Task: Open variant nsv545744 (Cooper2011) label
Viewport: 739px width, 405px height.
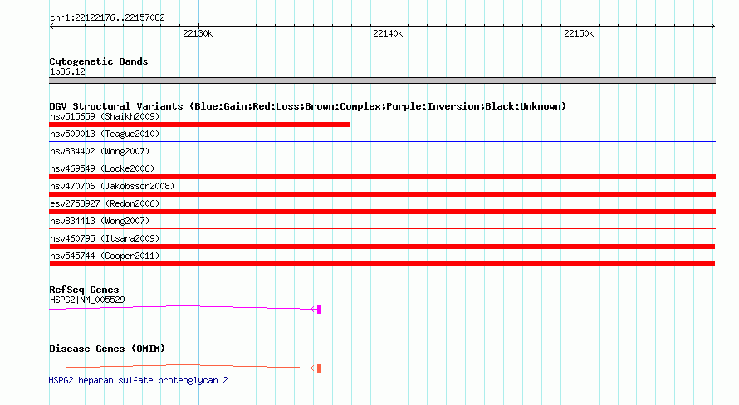Action: pyautogui.click(x=105, y=256)
